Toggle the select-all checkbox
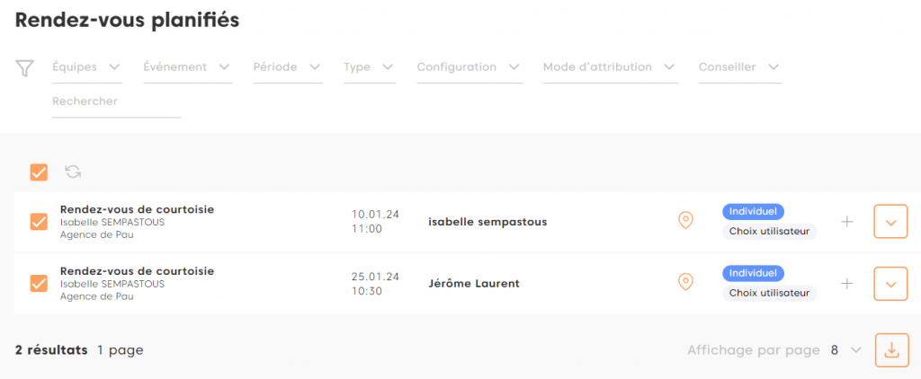This screenshot has height=379, width=921. pos(39,172)
